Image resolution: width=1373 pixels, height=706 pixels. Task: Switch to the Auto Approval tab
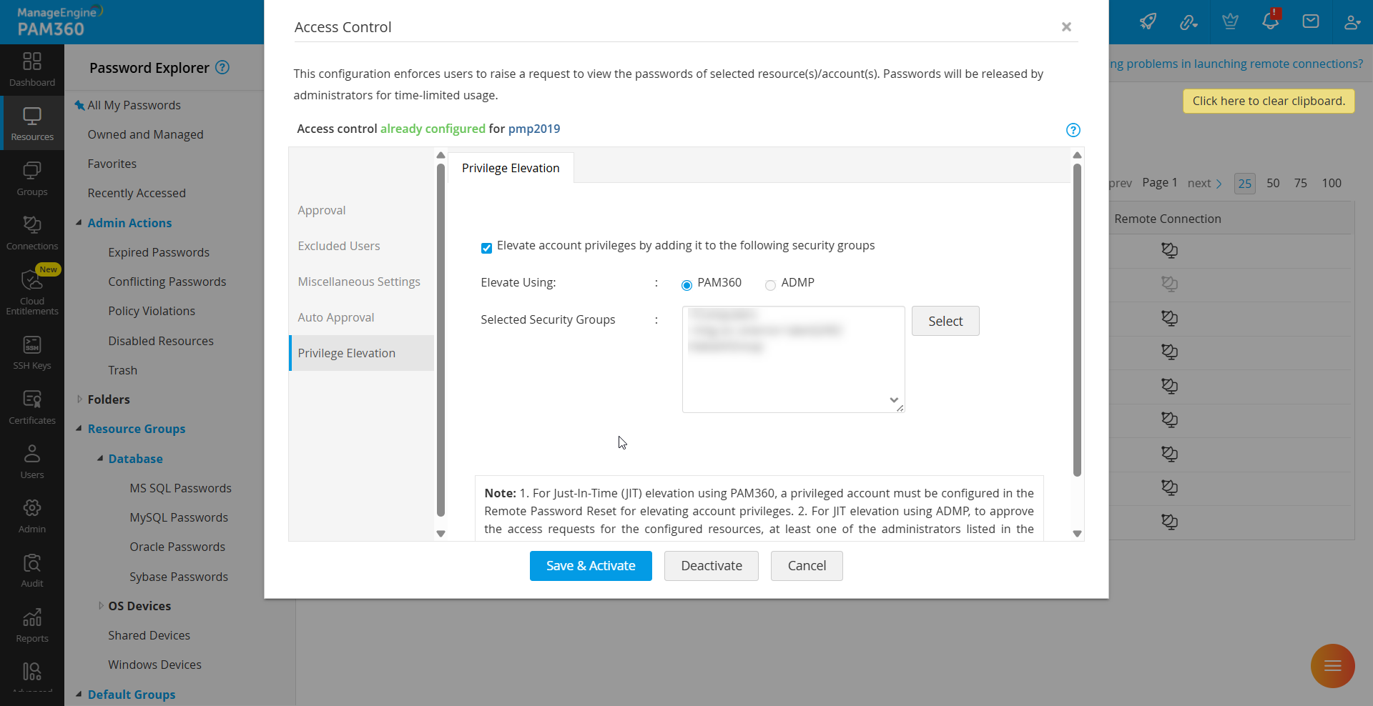[336, 317]
